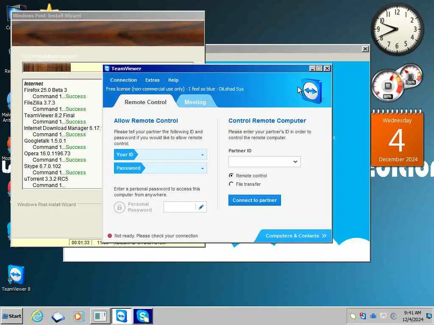Open the Connection menu
434x325 pixels.
[123, 80]
